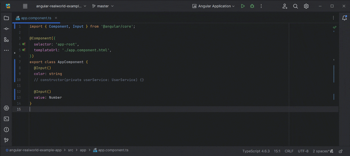The width and height of the screenshot is (350, 156).
Task: Click the green Run button
Action: tap(243, 6)
